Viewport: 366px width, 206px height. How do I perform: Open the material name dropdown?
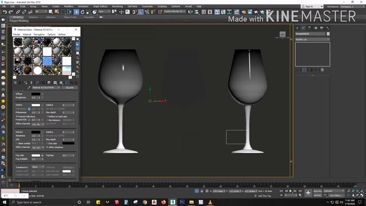[46, 88]
